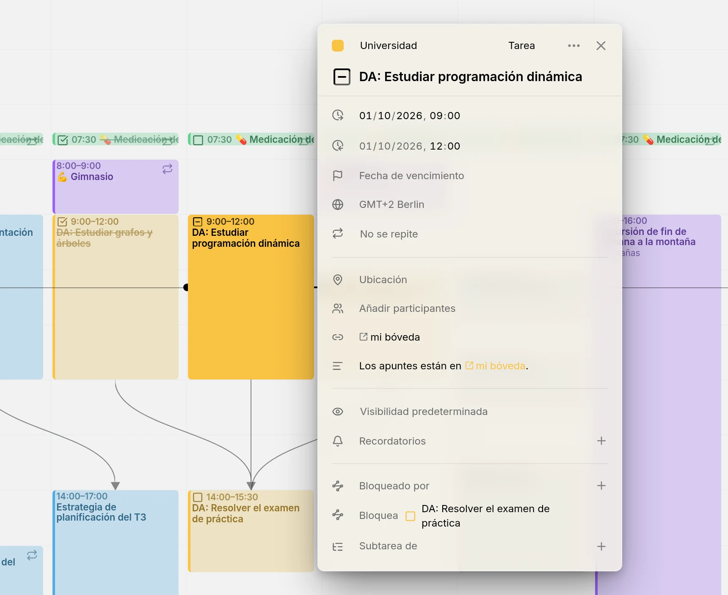Click Gimnasio event repeat icon
Viewport: 728px width, 595px height.
(x=167, y=169)
